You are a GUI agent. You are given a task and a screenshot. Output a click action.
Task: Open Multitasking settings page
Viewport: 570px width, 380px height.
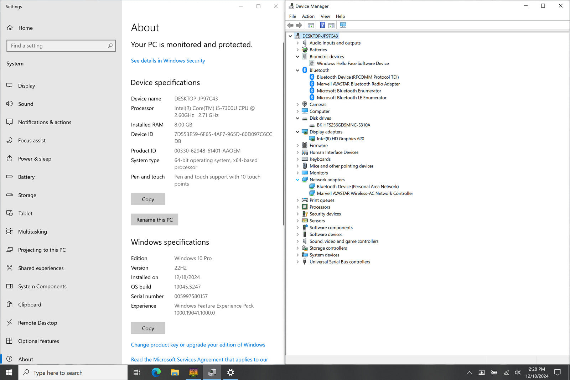pyautogui.click(x=61, y=231)
